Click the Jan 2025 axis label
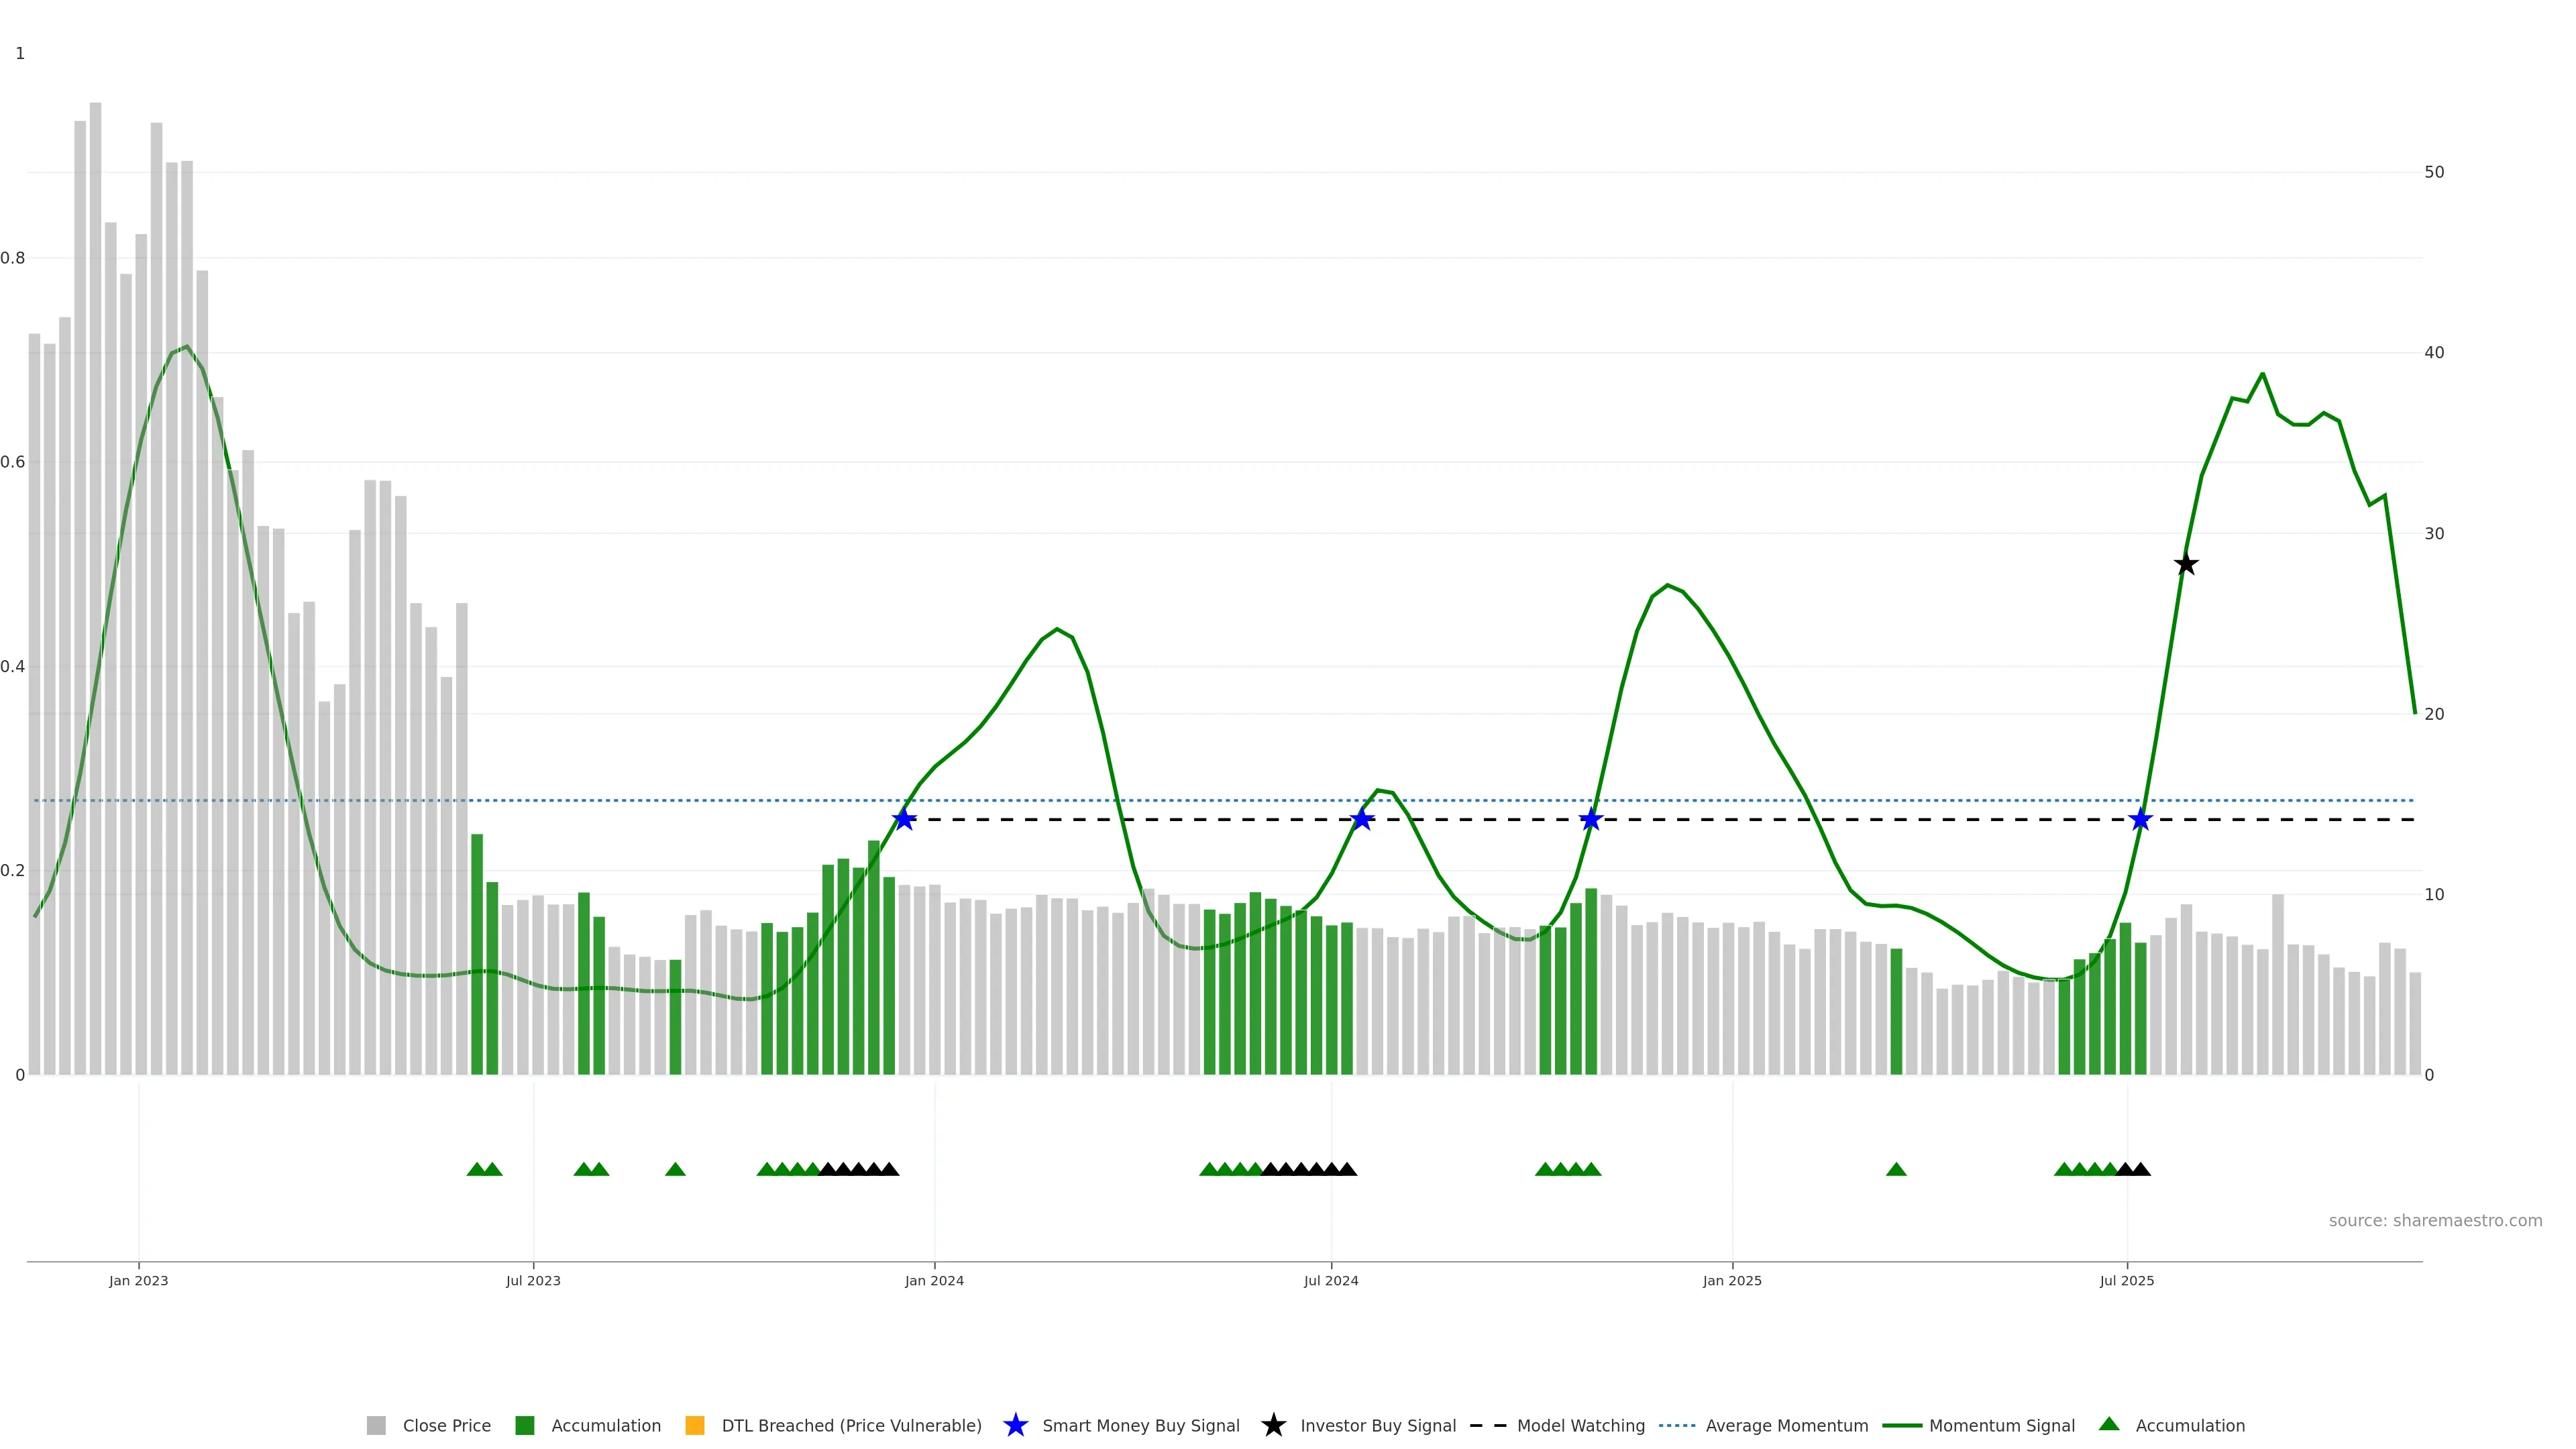2576x1449 pixels. [x=1732, y=1280]
